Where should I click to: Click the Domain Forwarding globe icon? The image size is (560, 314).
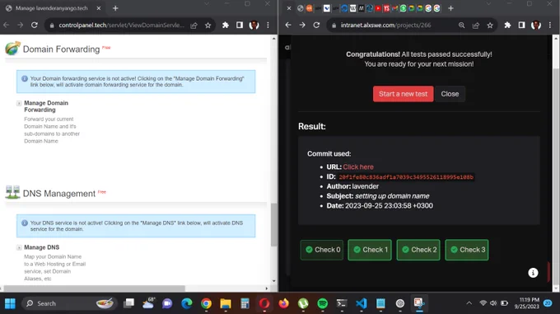tap(12, 49)
